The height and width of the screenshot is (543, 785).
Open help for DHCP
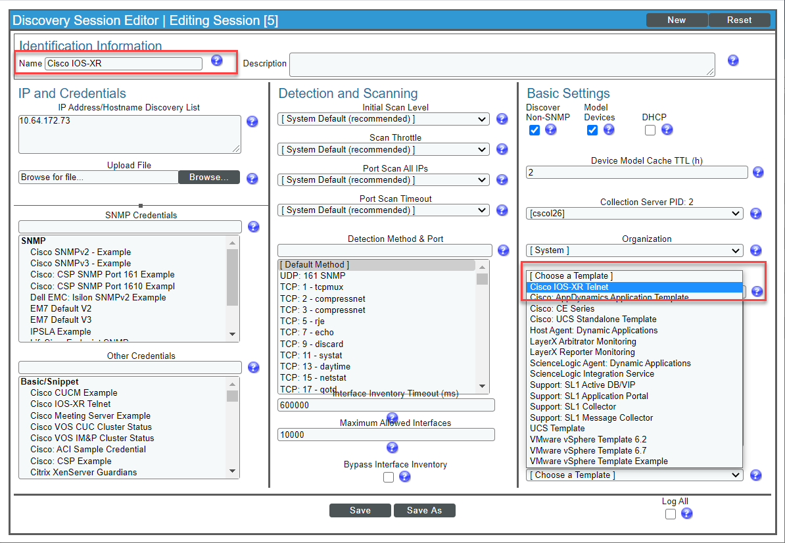tap(667, 130)
